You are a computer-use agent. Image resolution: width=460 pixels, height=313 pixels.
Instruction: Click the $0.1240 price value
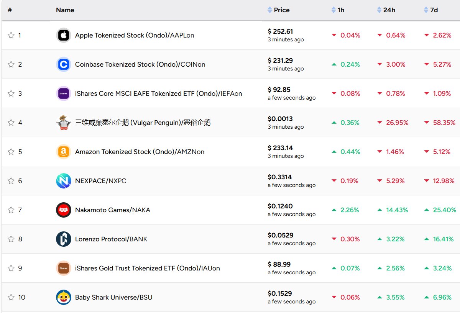point(280,206)
